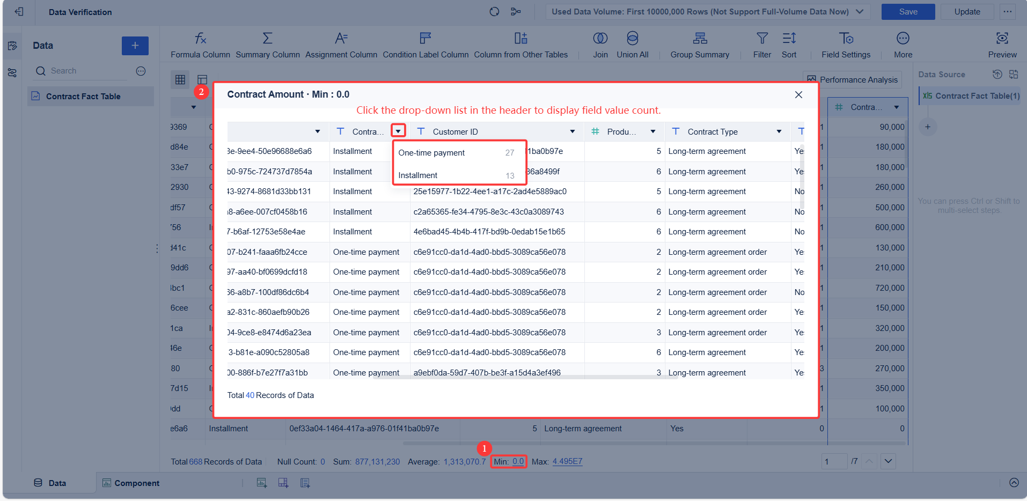Switch to the Component tab
Image resolution: width=1027 pixels, height=501 pixels.
coord(131,483)
